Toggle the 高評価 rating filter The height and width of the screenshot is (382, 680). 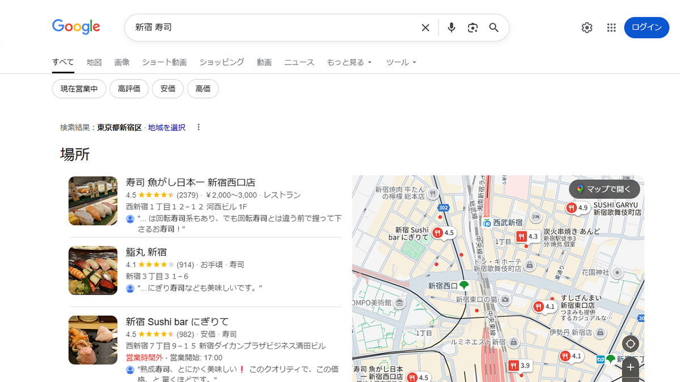129,89
